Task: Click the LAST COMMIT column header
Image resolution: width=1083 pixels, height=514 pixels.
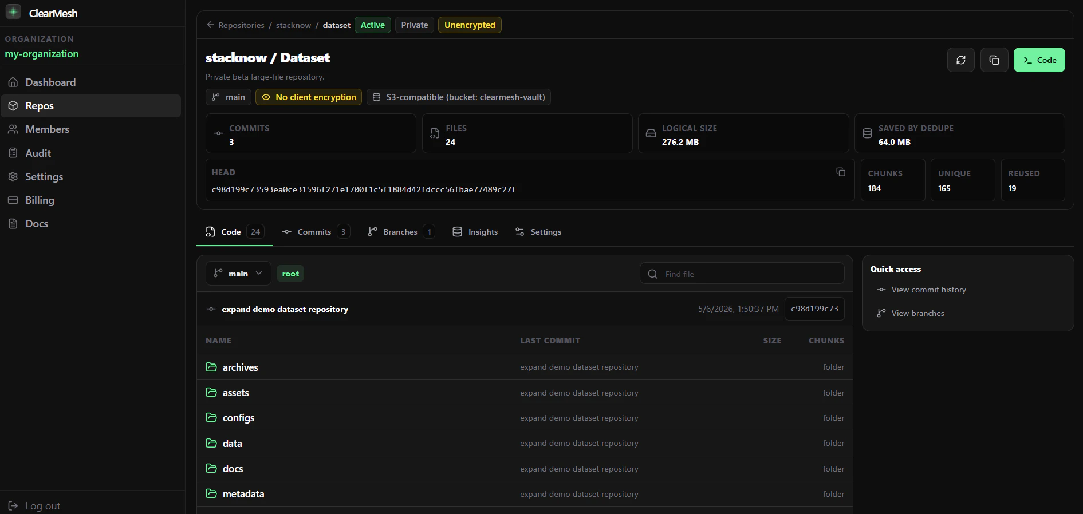Action: 550,341
